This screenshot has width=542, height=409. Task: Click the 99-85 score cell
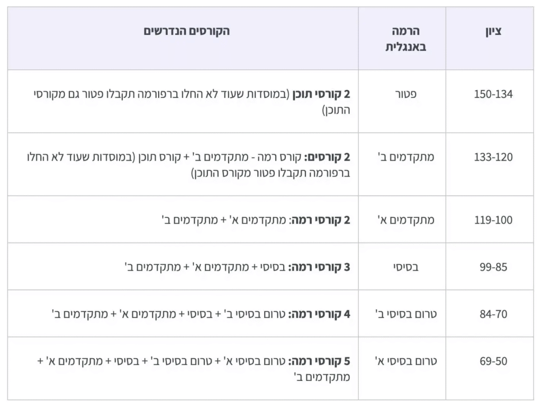point(493,267)
